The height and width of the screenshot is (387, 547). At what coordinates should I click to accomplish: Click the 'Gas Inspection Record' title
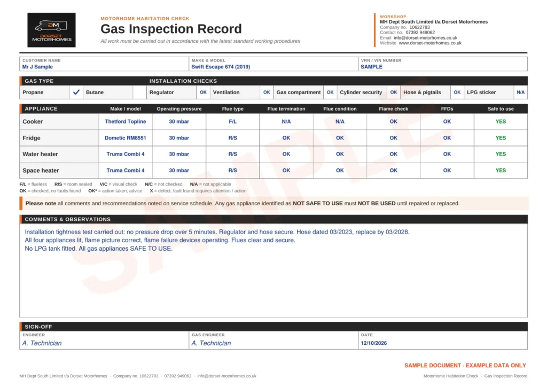coord(171,29)
